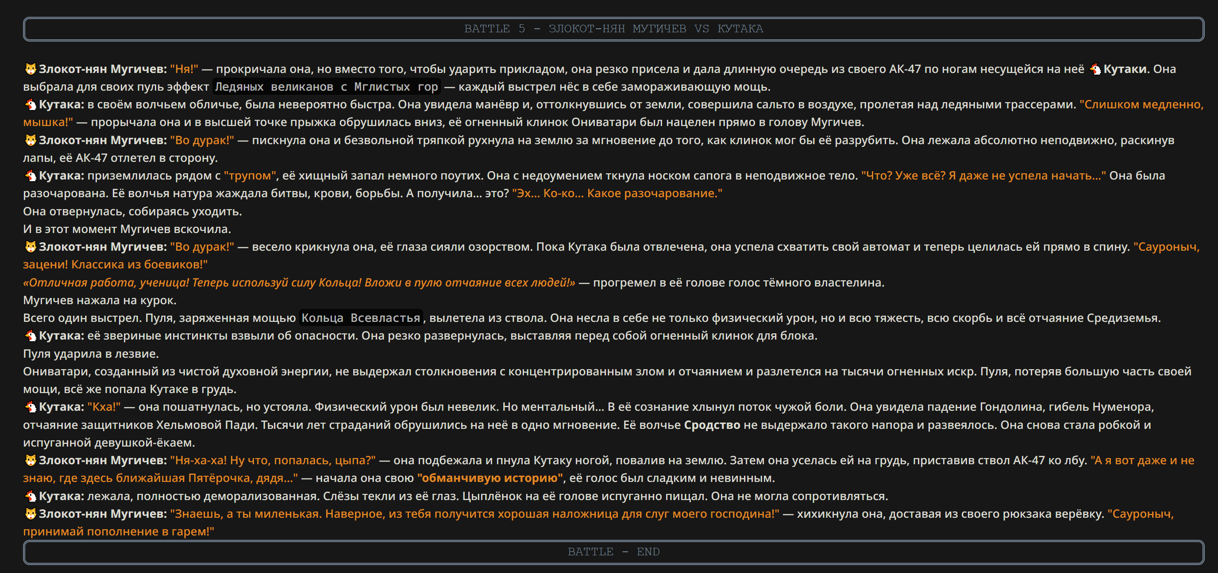Click the orange quote "Эх... Ко-ко... Какое разочарование."

(x=617, y=193)
